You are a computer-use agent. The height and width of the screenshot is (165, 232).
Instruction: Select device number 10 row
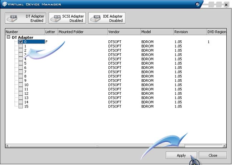[x=26, y=85]
